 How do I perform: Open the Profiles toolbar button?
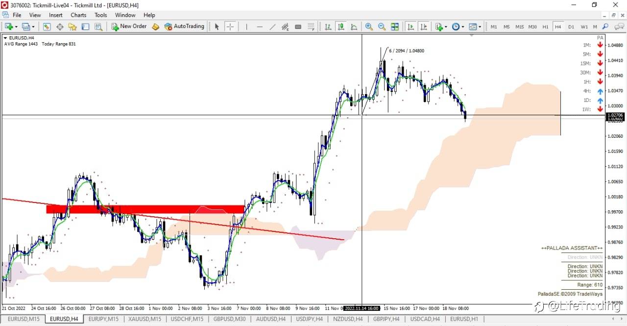(x=25, y=26)
